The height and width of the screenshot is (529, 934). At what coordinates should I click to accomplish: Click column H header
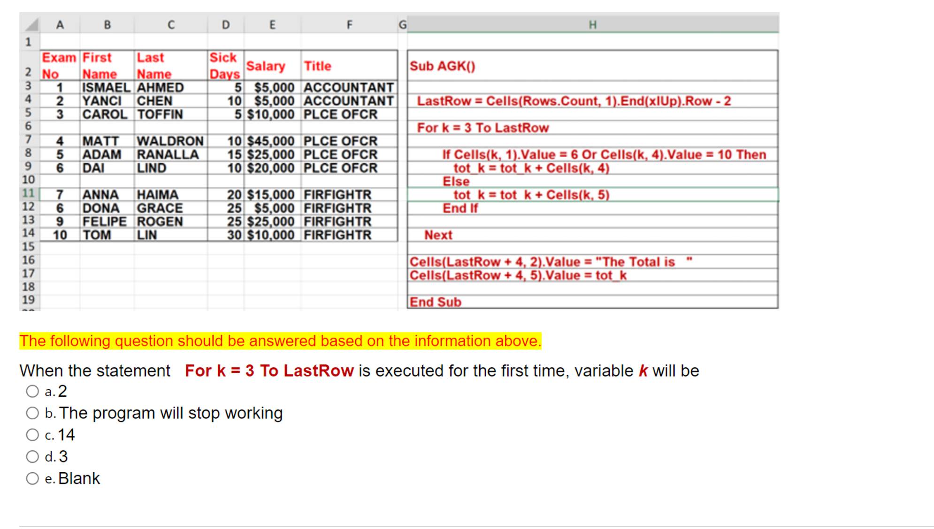click(x=592, y=25)
